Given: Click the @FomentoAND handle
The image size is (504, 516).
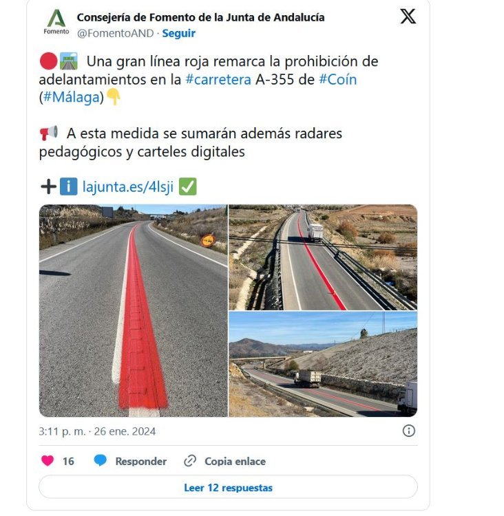Looking at the screenshot, I should pyautogui.click(x=115, y=33).
